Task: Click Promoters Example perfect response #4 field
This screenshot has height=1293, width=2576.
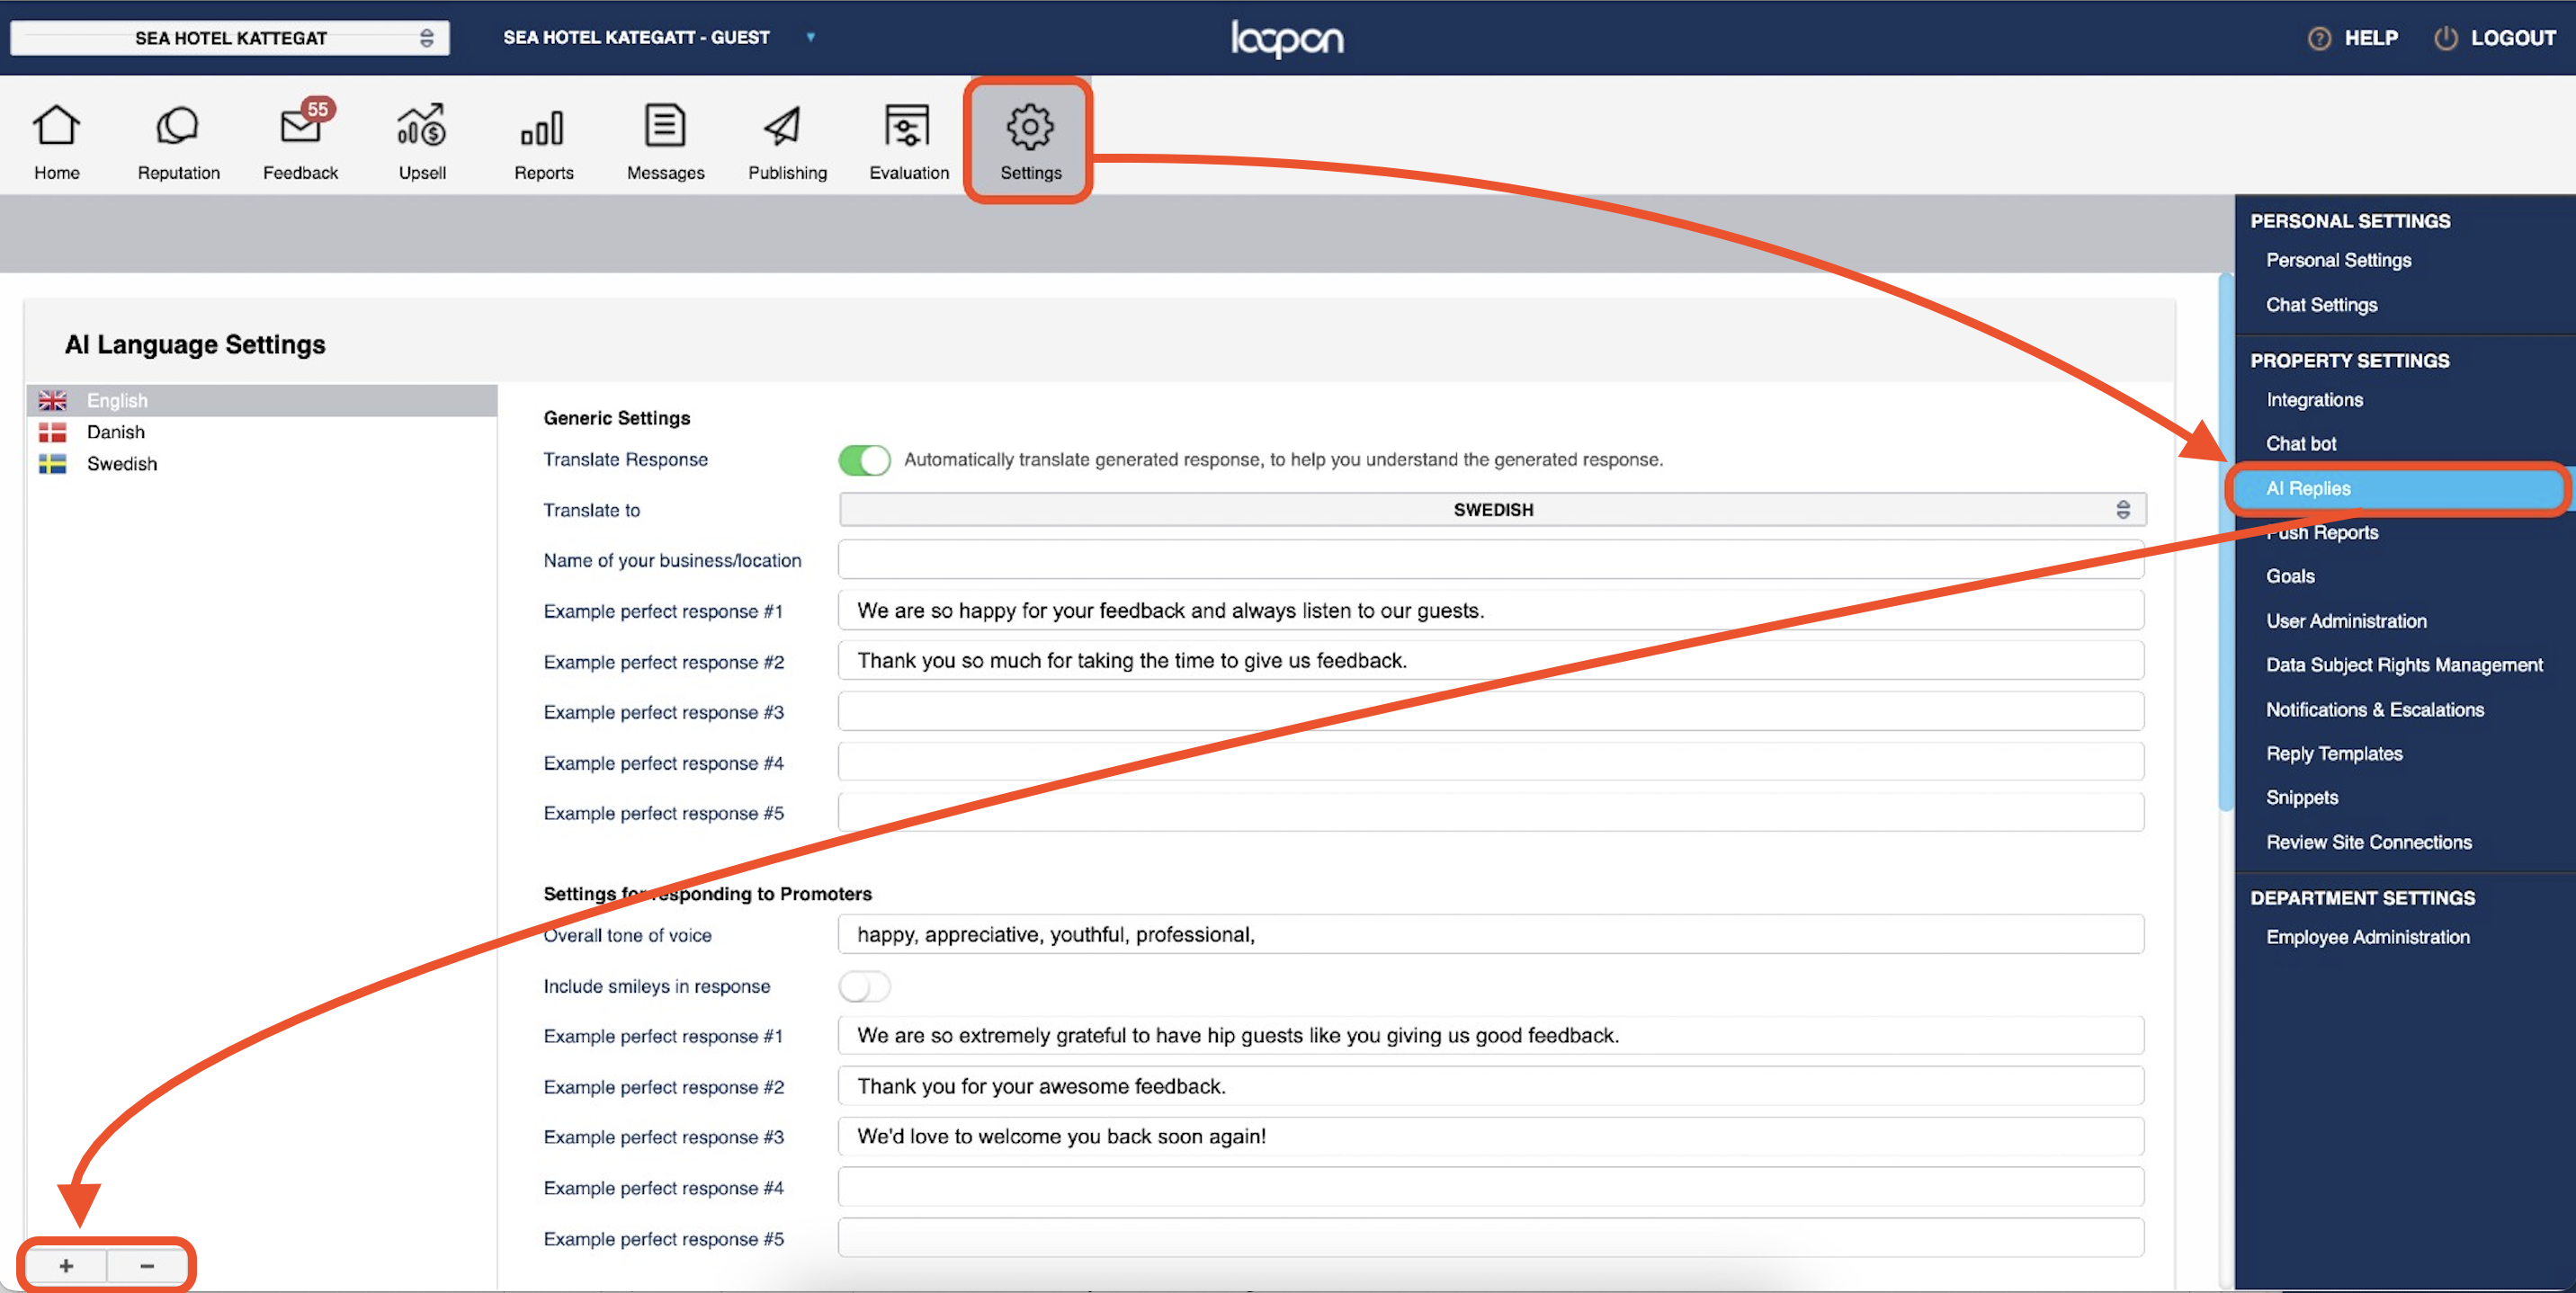Action: [1491, 1188]
